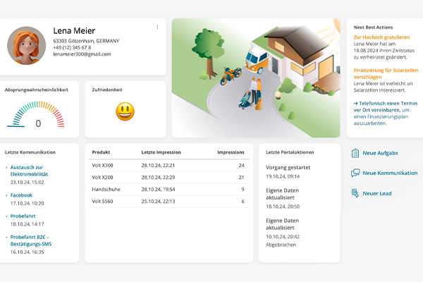Click the Produkt column header
Viewport: 423px width, 282px height.
coord(101,152)
